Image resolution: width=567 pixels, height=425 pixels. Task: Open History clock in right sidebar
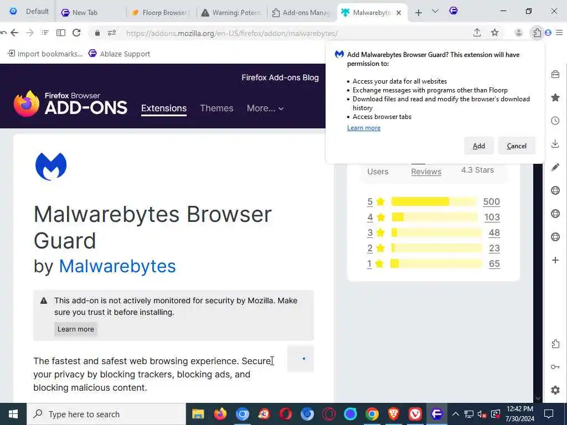[x=555, y=121]
